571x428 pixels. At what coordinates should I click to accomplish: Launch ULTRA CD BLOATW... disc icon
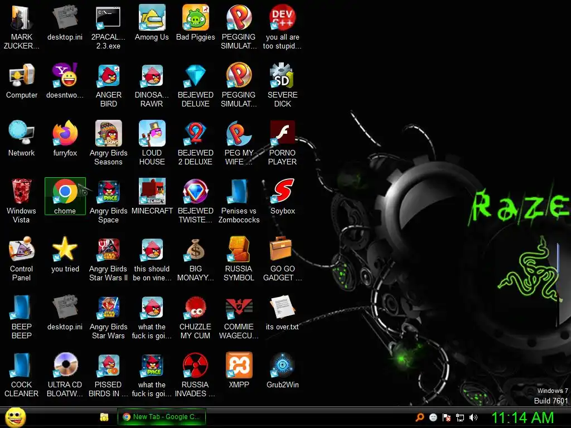tap(65, 374)
